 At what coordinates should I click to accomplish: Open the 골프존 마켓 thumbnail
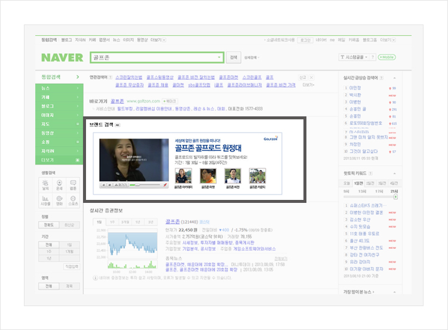[208, 176]
